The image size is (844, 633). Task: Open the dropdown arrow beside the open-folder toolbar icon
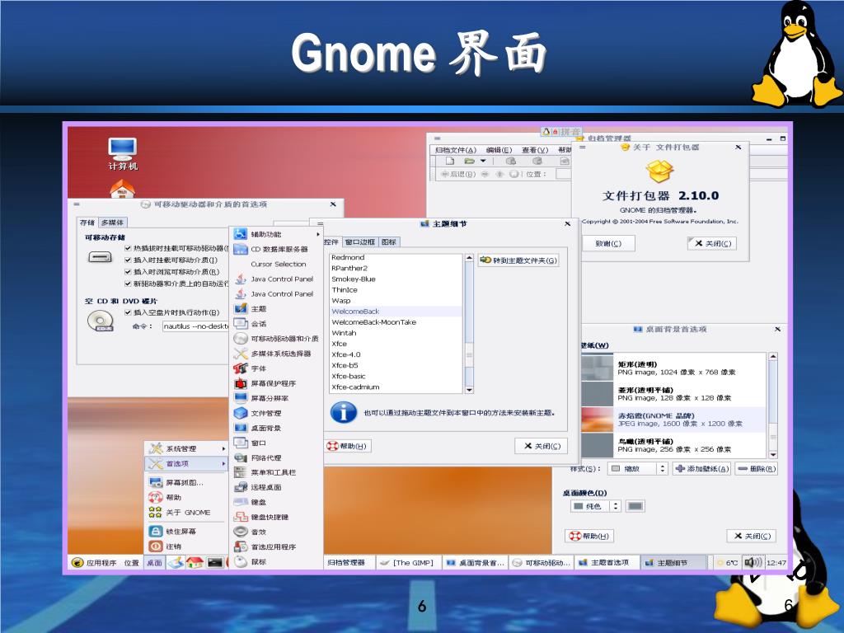[x=483, y=161]
